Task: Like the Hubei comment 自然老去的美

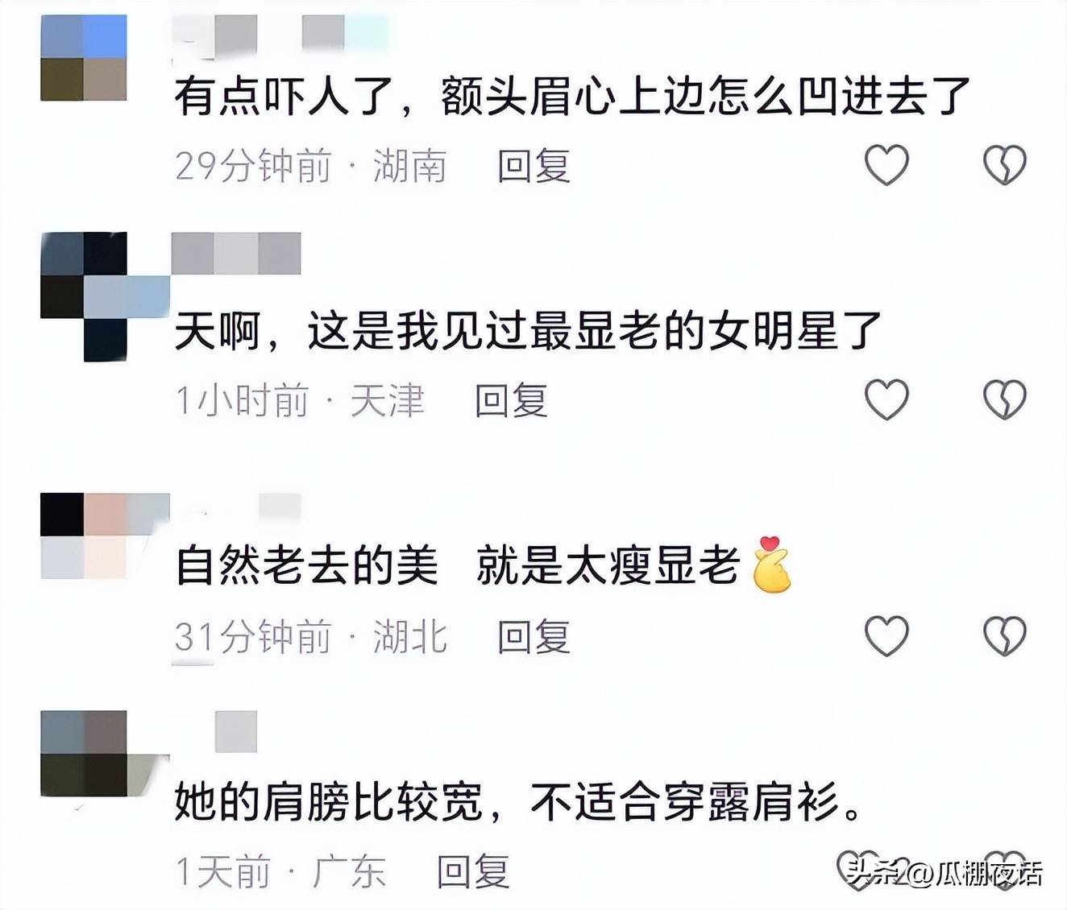Action: 886,635
